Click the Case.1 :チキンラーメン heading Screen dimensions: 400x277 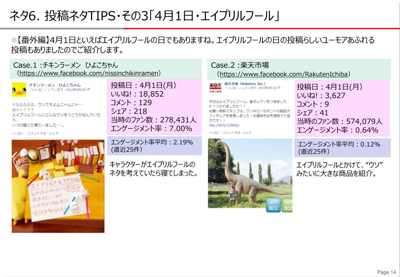[x=66, y=65]
